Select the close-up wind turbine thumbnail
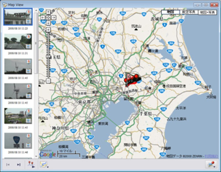Viewport: 221px width, 172px height. 18,91
